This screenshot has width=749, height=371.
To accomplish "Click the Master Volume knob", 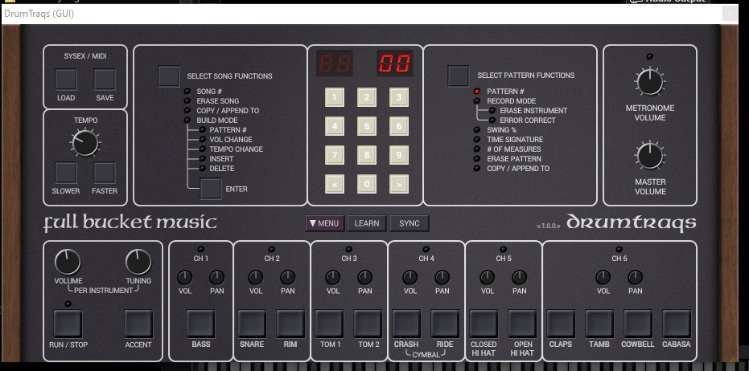I will point(650,156).
